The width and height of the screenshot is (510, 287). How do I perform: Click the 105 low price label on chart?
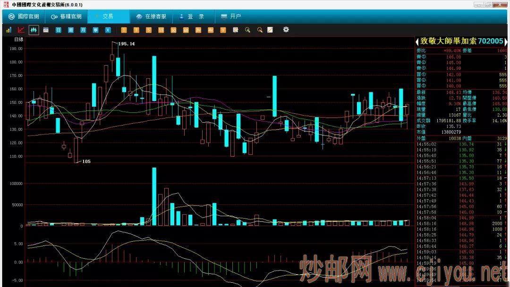pyautogui.click(x=86, y=161)
